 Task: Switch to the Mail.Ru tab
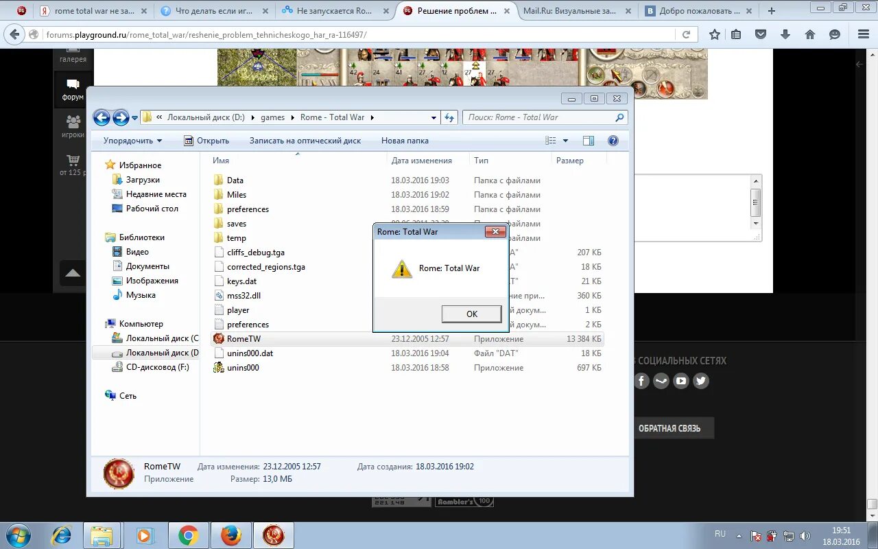(x=575, y=11)
